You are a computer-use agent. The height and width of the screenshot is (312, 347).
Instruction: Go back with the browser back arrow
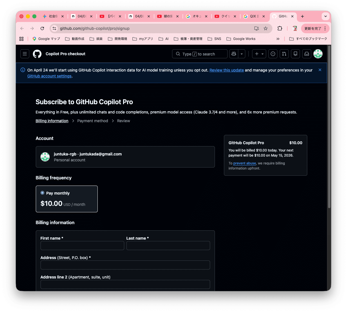click(22, 28)
